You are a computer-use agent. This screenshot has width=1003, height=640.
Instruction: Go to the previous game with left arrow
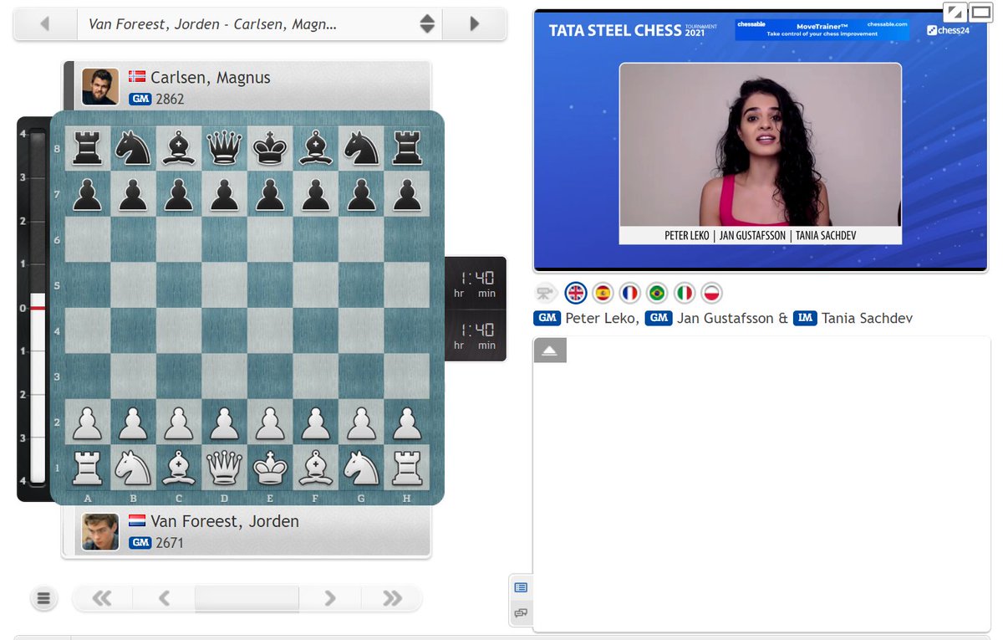(44, 24)
